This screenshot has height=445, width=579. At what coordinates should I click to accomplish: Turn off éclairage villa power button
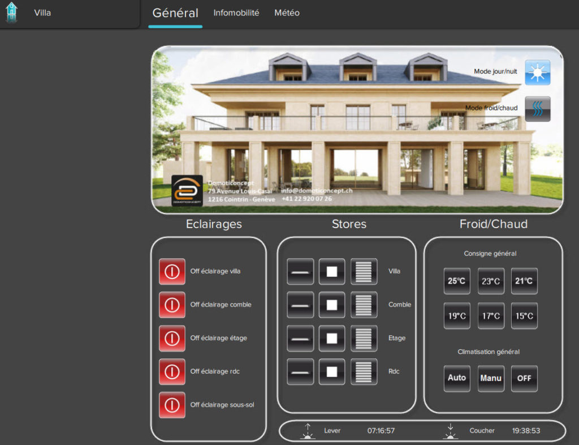pos(172,272)
